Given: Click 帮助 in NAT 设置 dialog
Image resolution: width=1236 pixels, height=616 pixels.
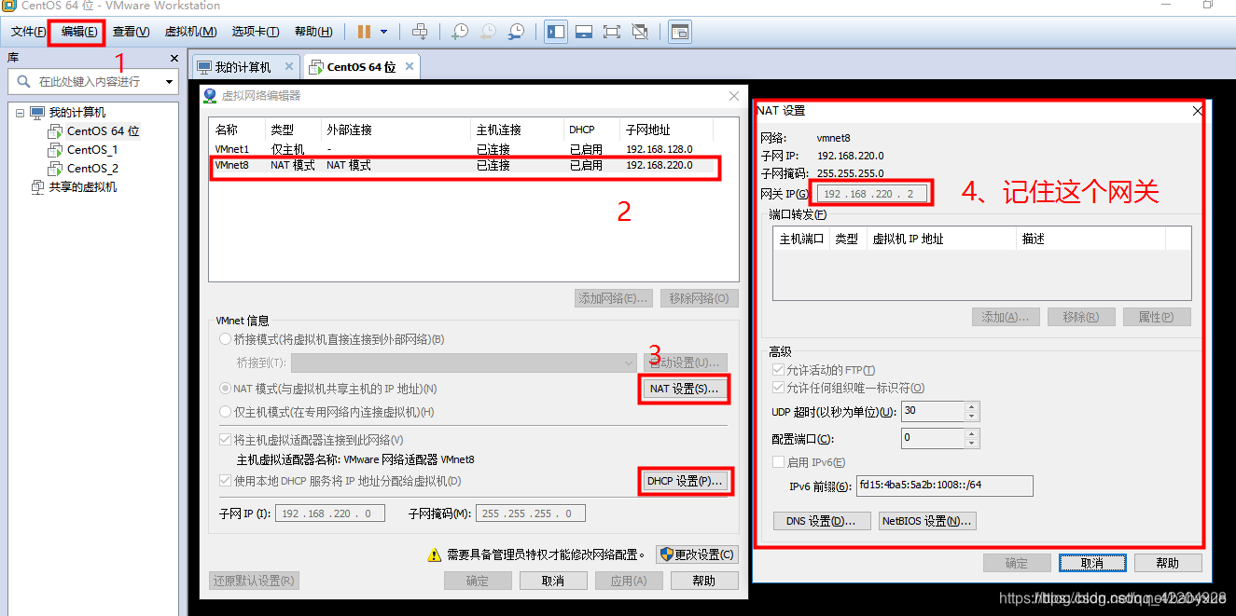Looking at the screenshot, I should click(x=1168, y=563).
